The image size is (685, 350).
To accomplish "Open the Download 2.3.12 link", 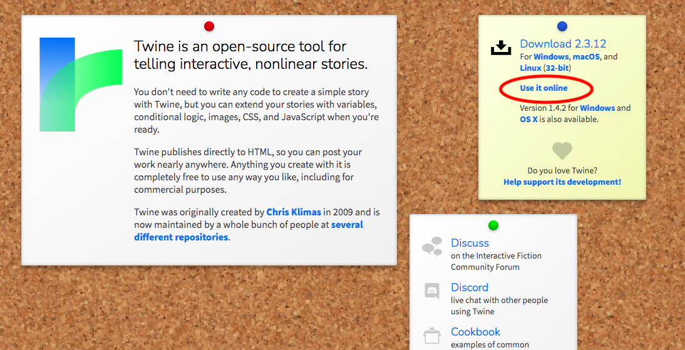I will [563, 44].
